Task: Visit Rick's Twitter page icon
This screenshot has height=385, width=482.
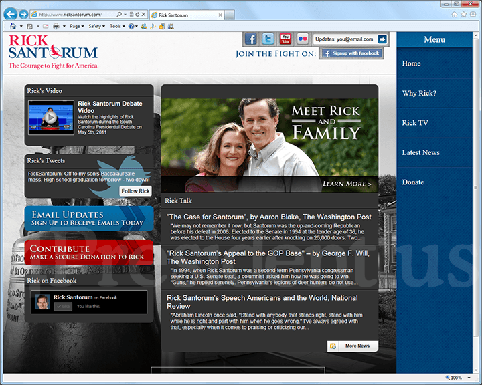Action: (268, 39)
